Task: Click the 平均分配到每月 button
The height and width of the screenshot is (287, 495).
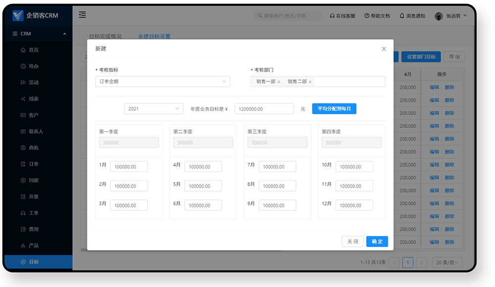Action: pos(334,109)
